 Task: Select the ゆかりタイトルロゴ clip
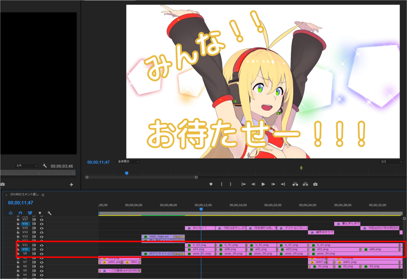pyautogui.click(x=163, y=254)
